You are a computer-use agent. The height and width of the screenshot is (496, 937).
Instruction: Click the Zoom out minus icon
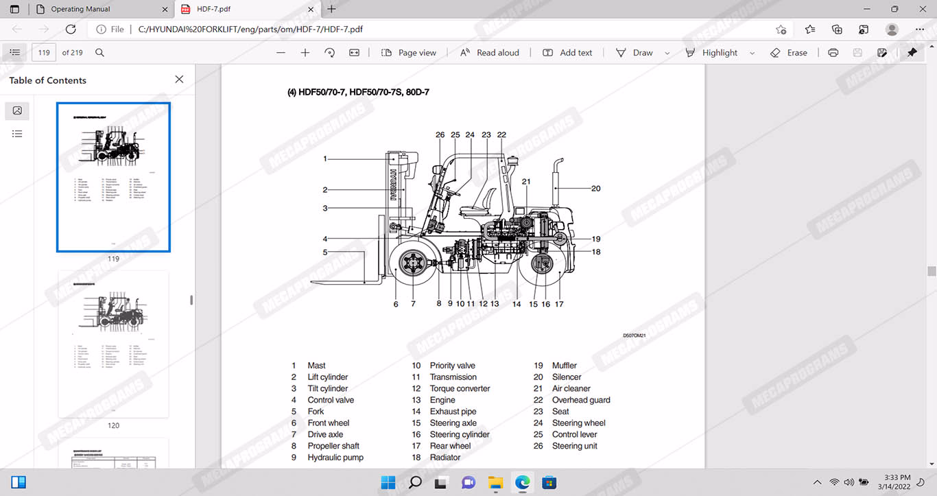pyautogui.click(x=281, y=53)
